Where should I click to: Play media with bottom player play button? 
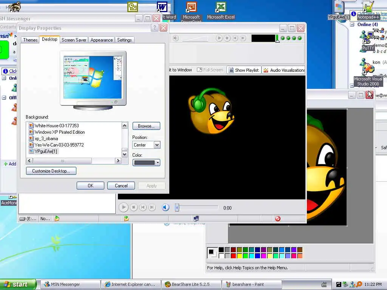coord(124,207)
